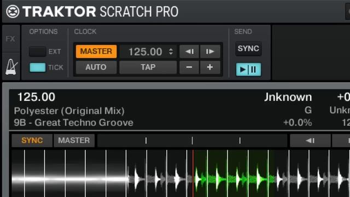This screenshot has height=197, width=350.
Task: Click the green active loop in waveform
Action: pyautogui.click(x=234, y=173)
